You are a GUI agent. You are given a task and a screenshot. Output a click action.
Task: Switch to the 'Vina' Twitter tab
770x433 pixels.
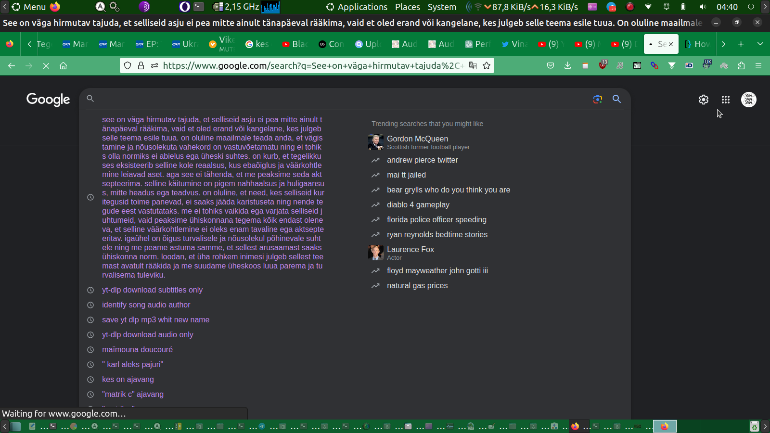coord(514,44)
